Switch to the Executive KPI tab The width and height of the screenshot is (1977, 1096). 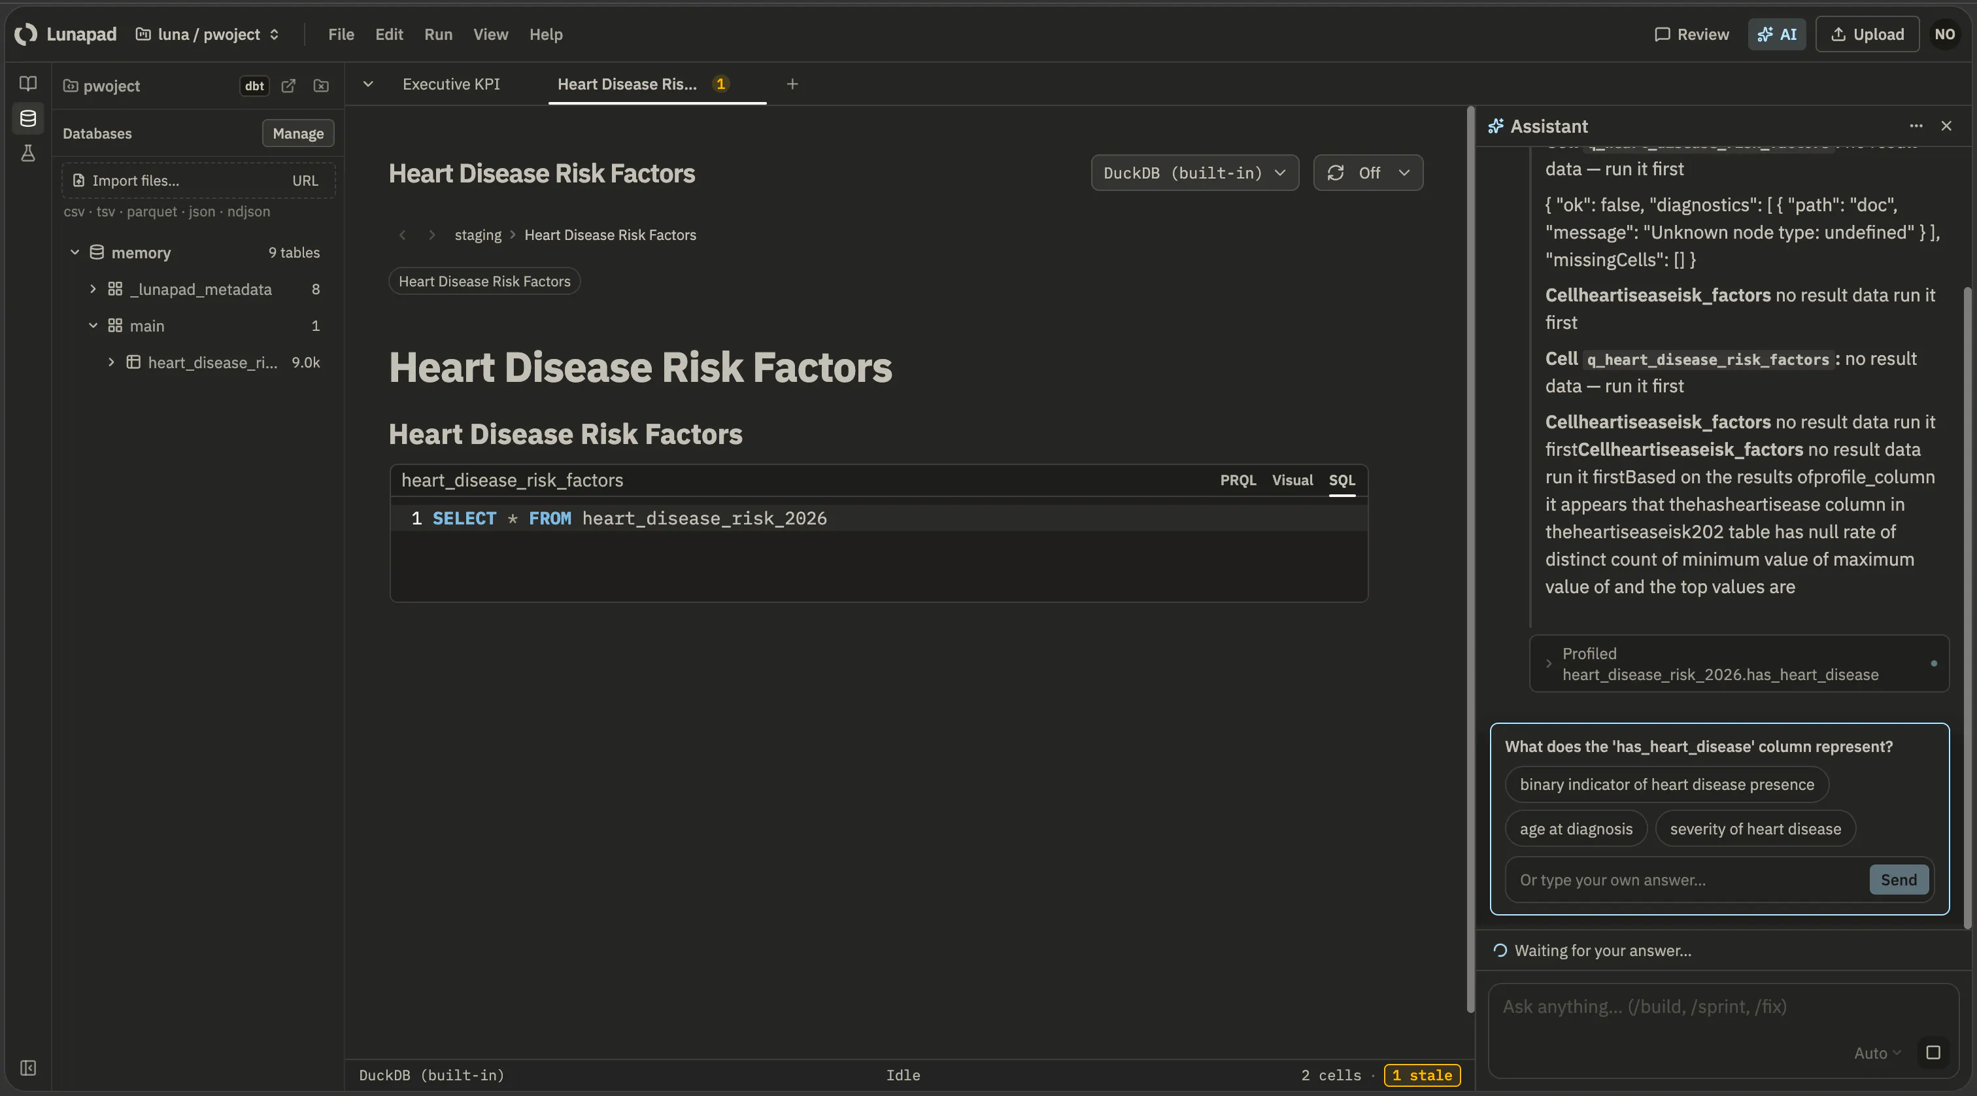(450, 84)
